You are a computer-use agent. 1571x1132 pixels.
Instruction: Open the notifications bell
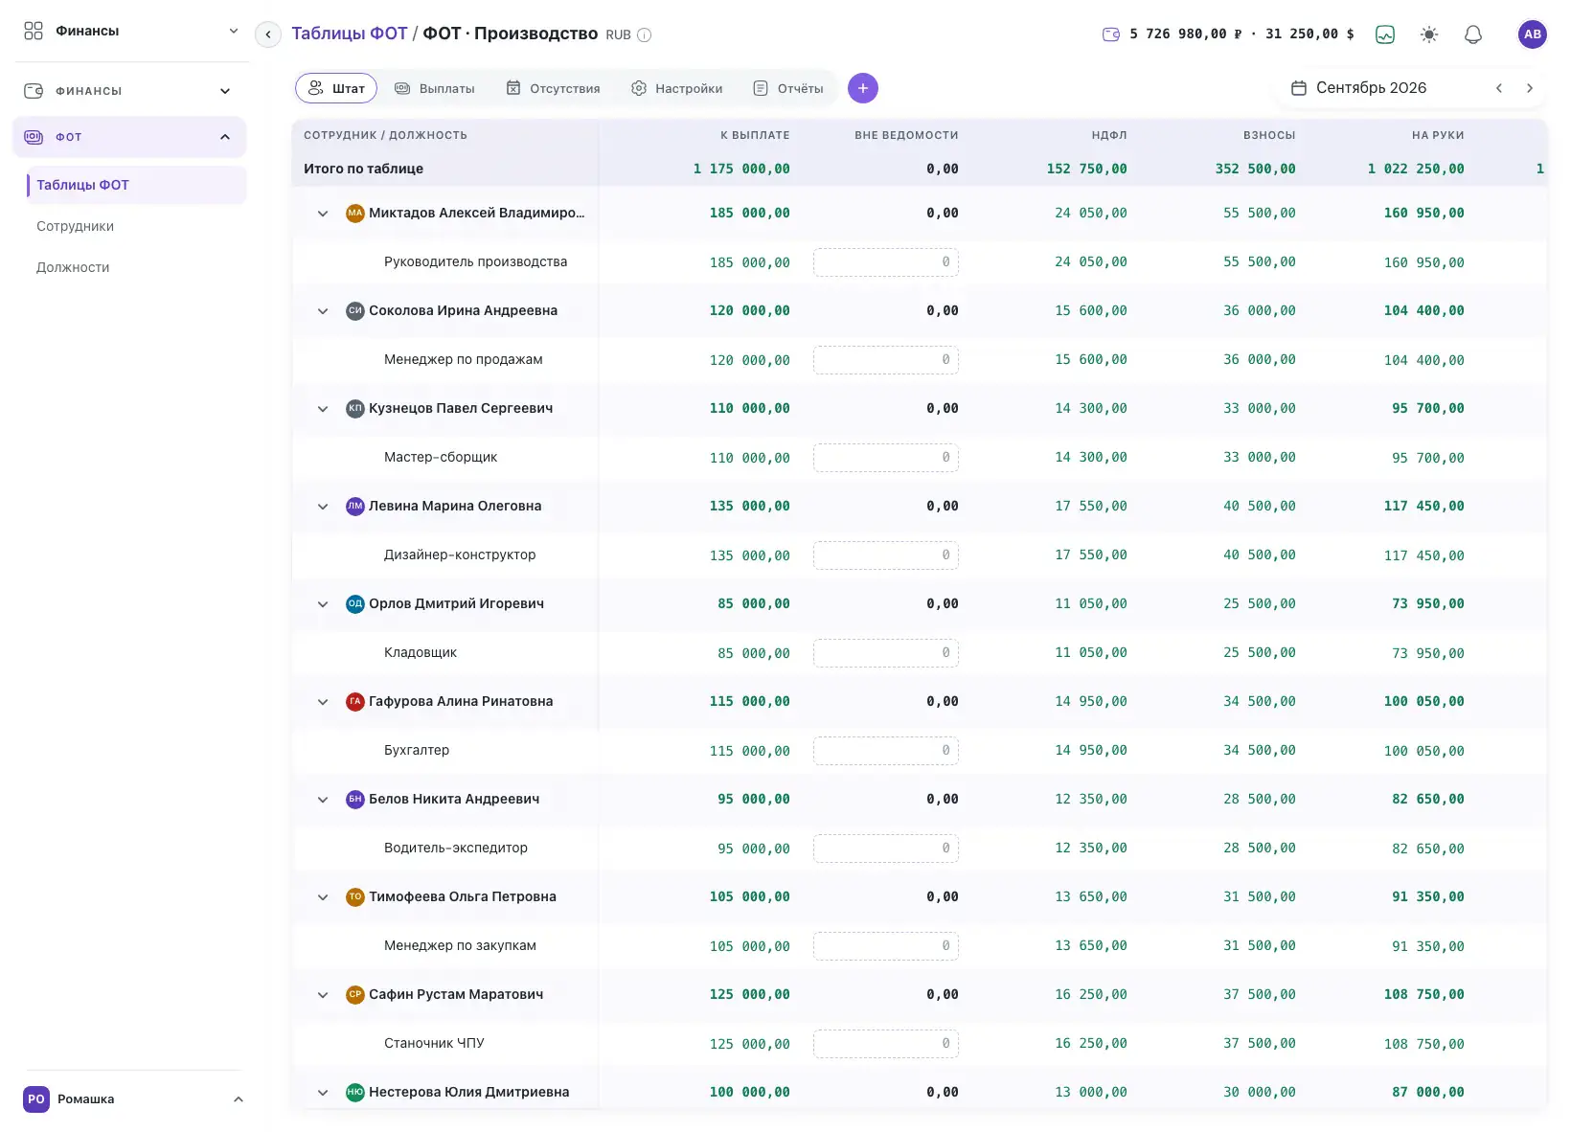(1473, 34)
